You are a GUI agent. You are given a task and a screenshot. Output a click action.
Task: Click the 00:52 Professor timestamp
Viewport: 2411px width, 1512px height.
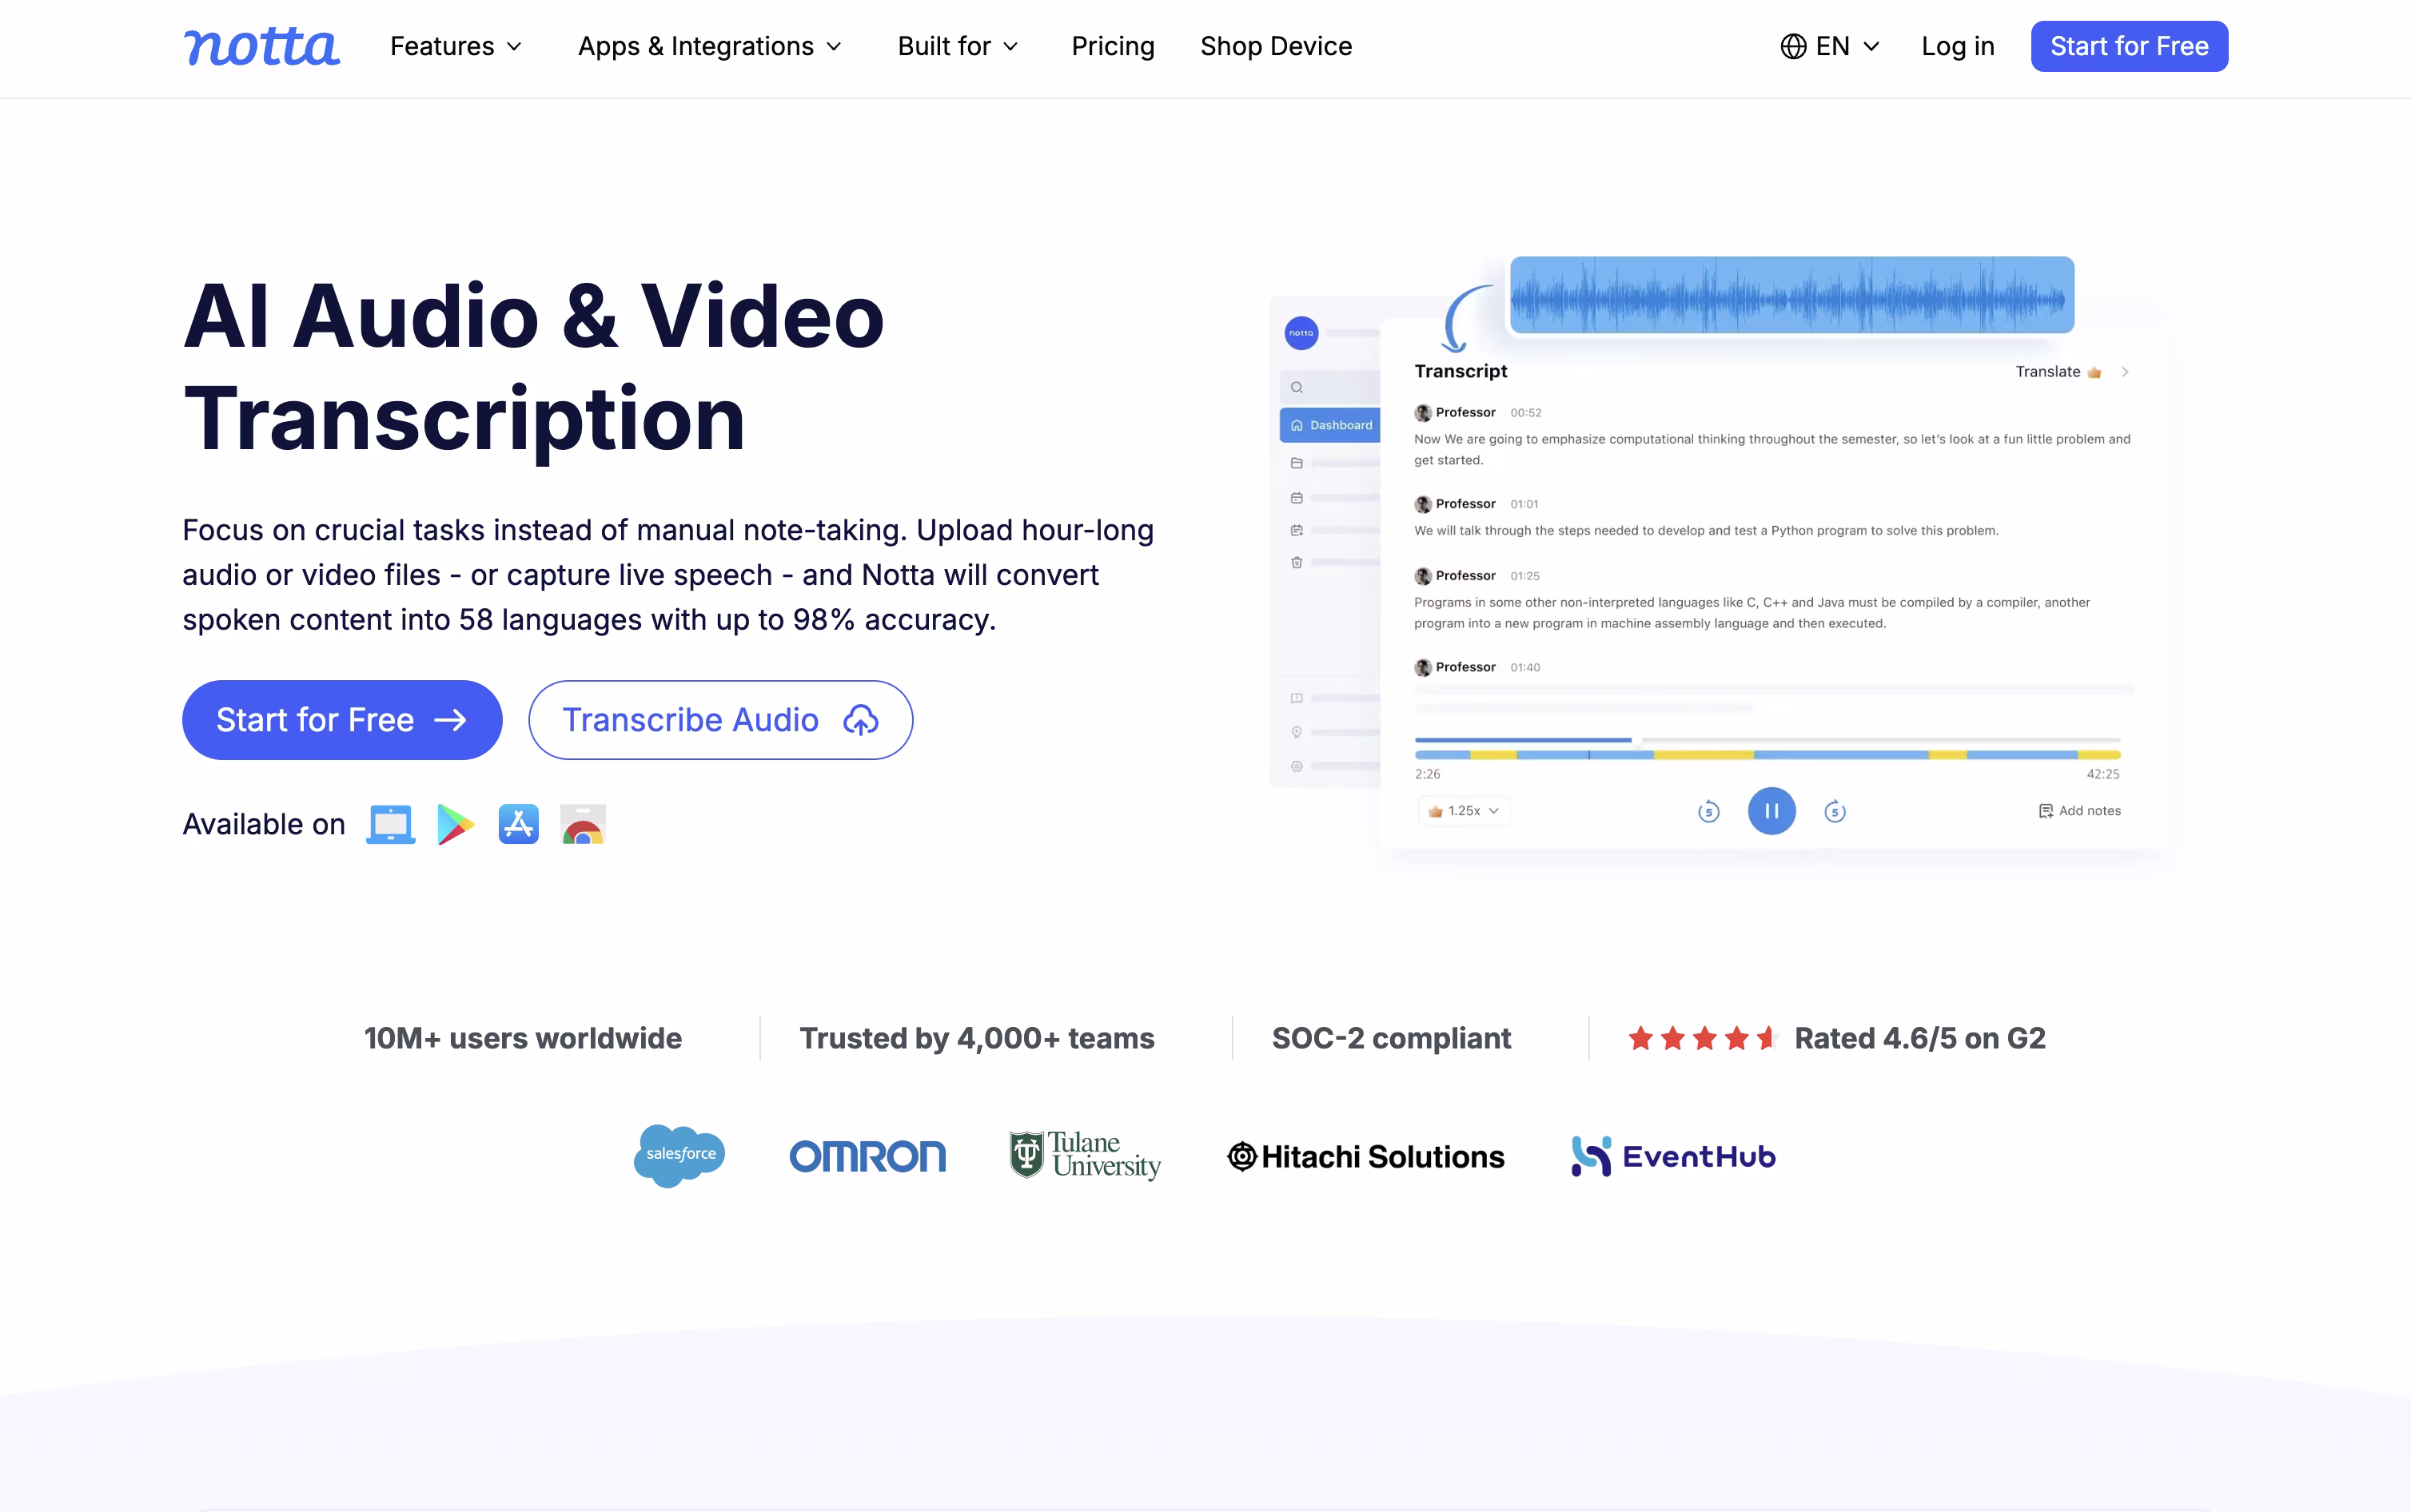(1526, 413)
